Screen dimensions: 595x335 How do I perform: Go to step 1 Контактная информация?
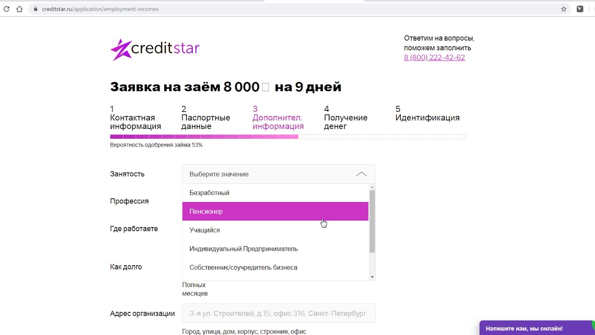(135, 118)
